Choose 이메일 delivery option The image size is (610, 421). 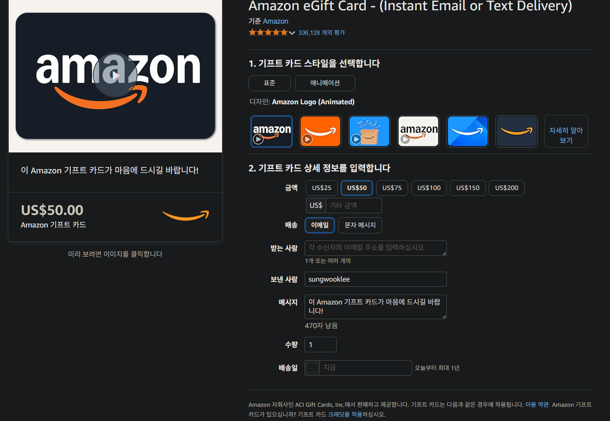coord(320,225)
